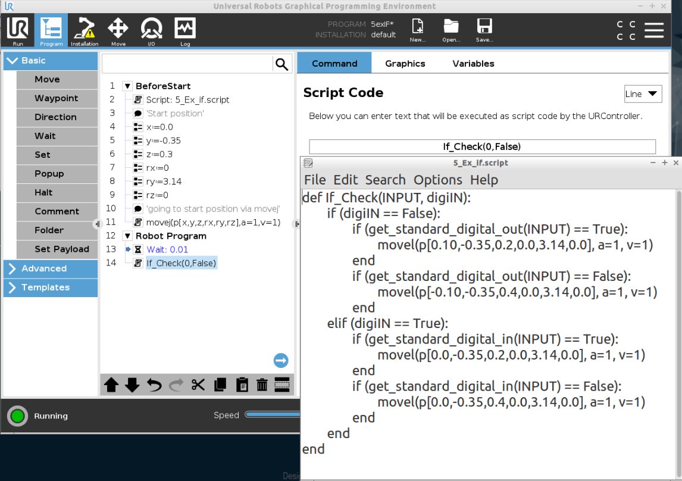Select the Program tab icon
The image size is (682, 481).
(x=51, y=30)
